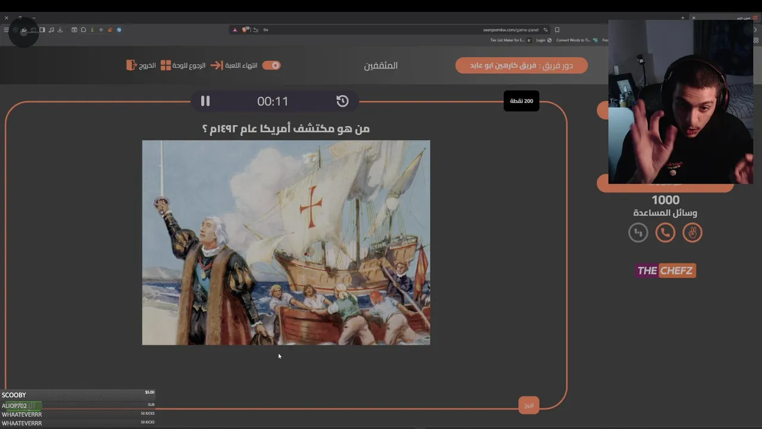Click the arrow-to-bar icon beside انتهاء اللعبة
Viewport: 762px width, 429px height.
[x=216, y=66]
